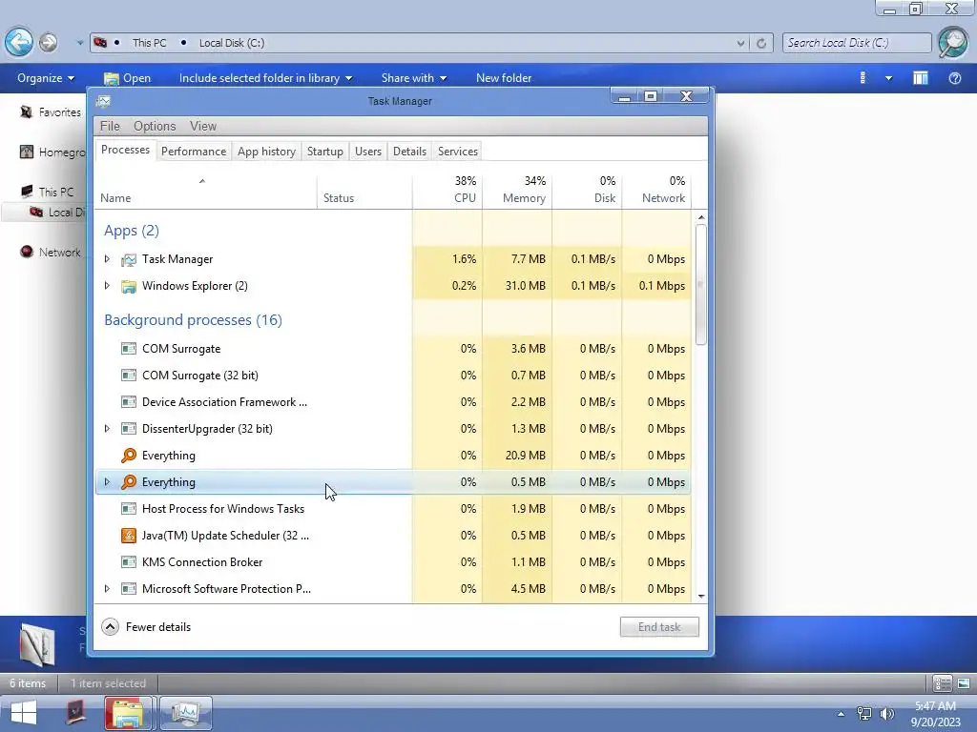Click the Explorer forward arrow button
The width and height of the screenshot is (977, 732).
point(48,42)
